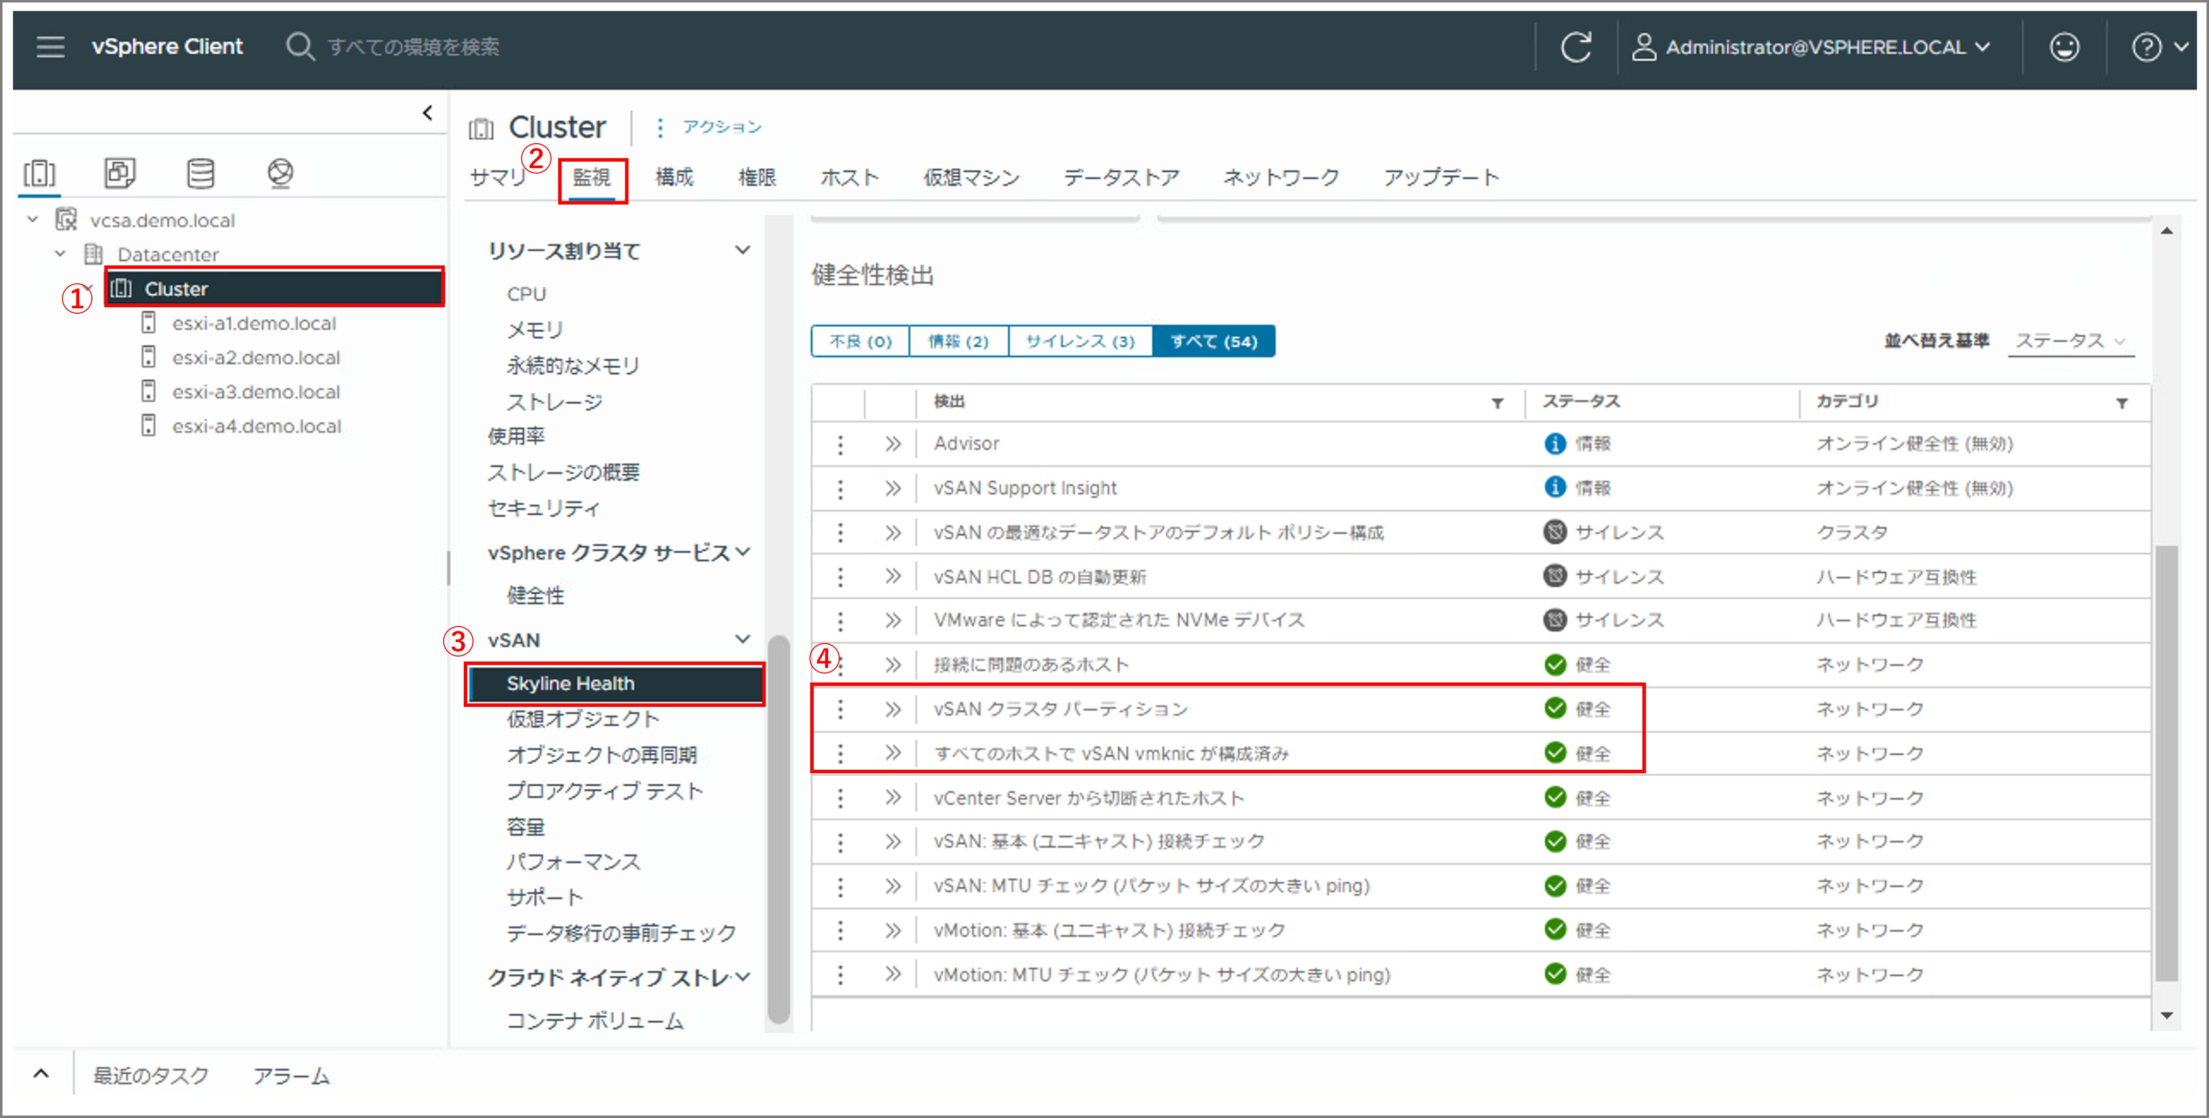Show 不良 (0) findings
The height and width of the screenshot is (1118, 2209).
pyautogui.click(x=860, y=341)
